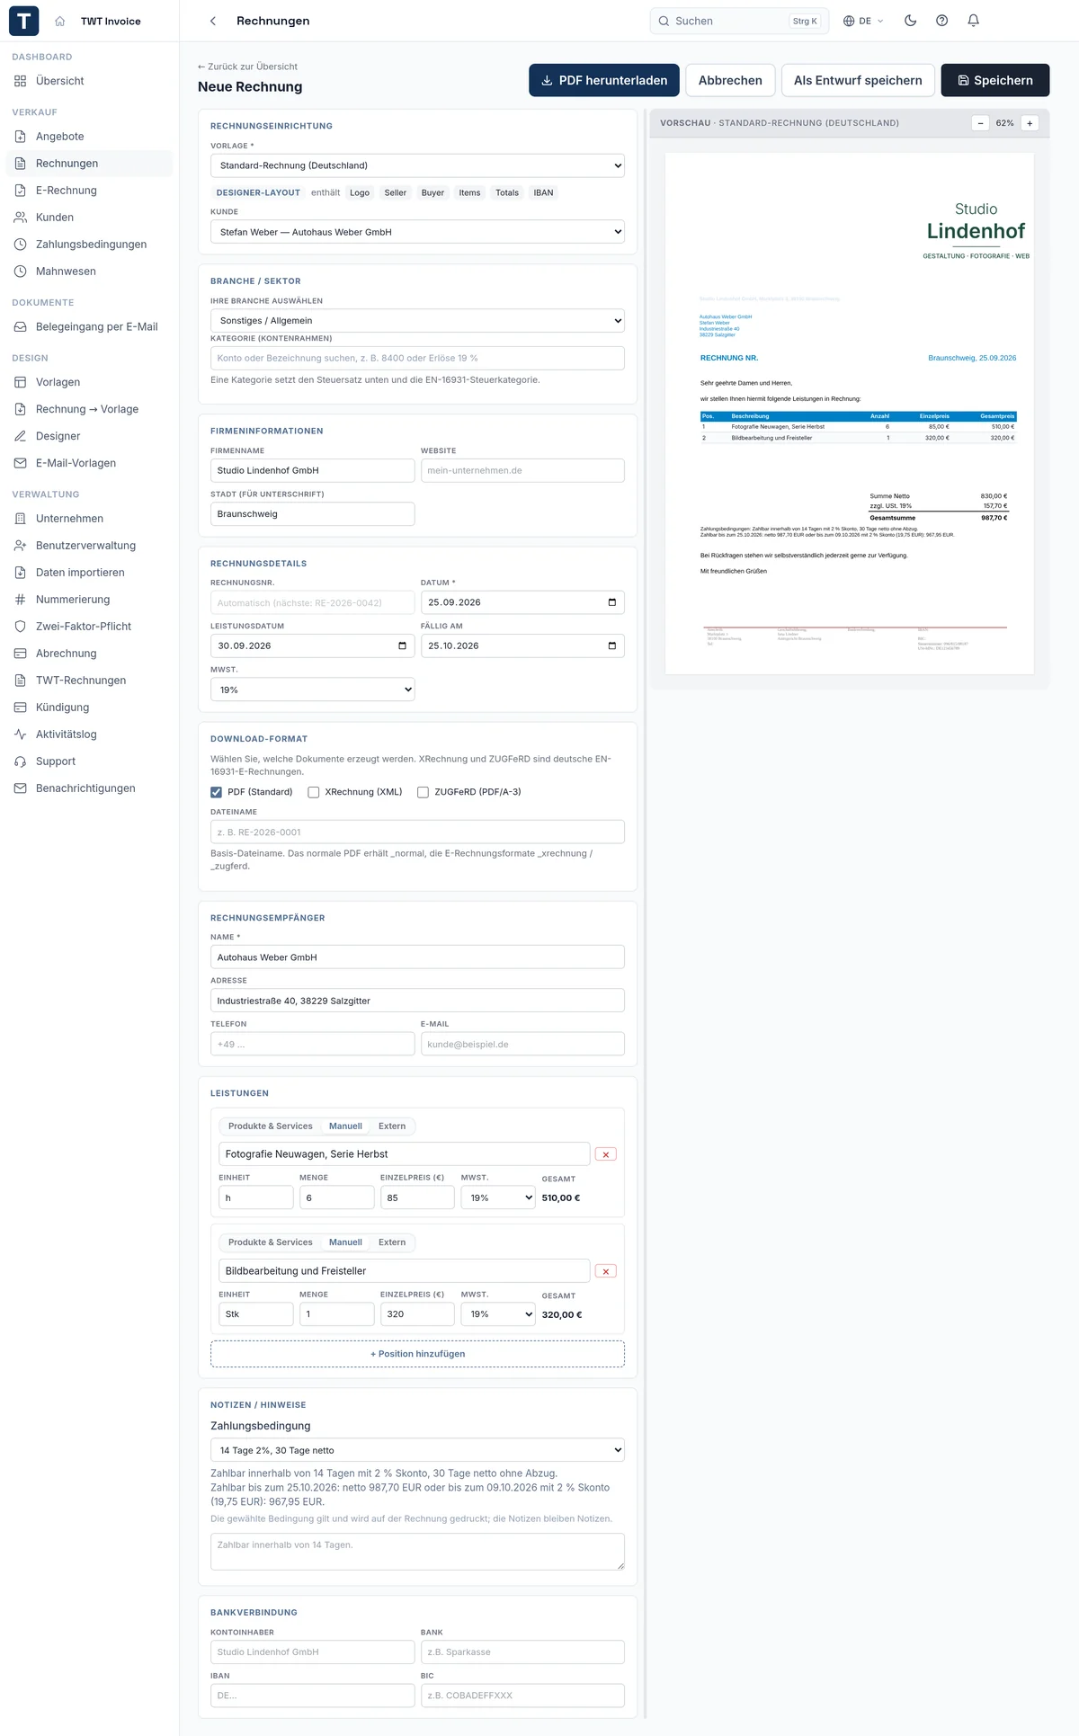
Task: Go to Angebote in sidebar
Action: pyautogui.click(x=90, y=137)
